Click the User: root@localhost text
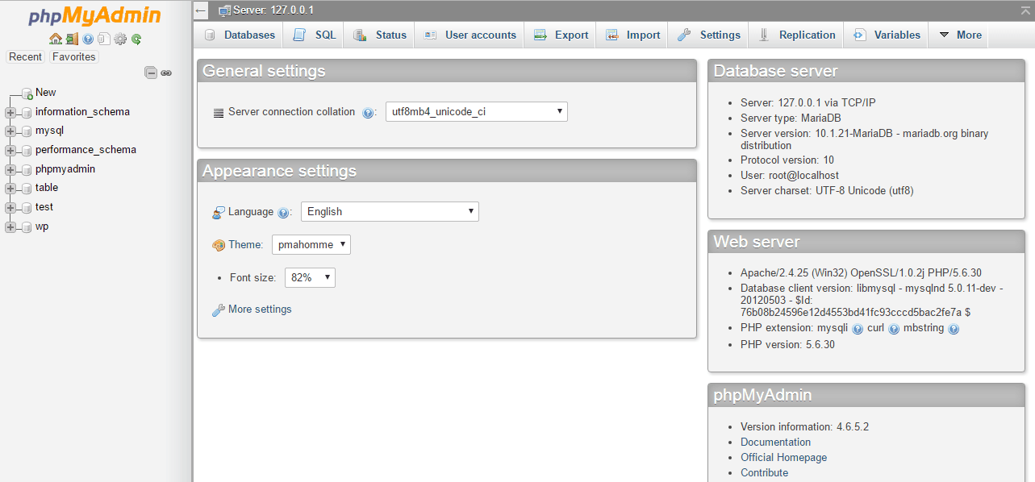The width and height of the screenshot is (1035, 482). pos(790,176)
